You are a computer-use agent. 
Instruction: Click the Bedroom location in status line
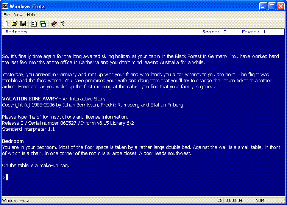(16, 32)
